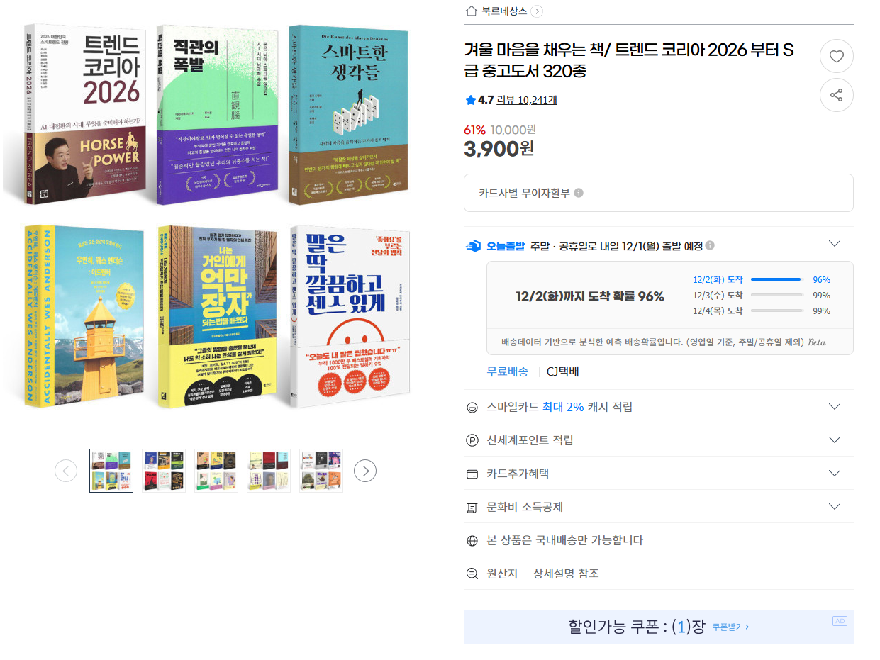Expand the 오늘출발 delivery section
Screen dimensions: 880x660
[835, 244]
